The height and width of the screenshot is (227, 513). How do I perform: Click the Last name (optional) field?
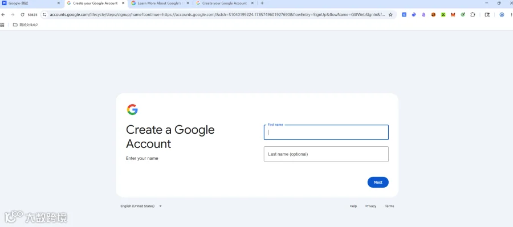pyautogui.click(x=326, y=154)
